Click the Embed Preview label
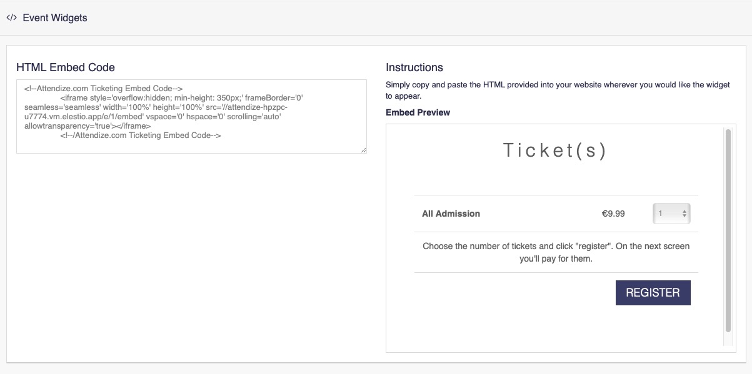 pos(418,112)
